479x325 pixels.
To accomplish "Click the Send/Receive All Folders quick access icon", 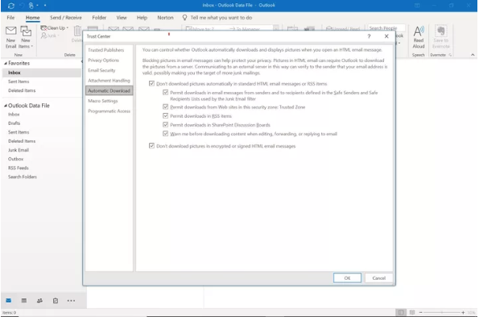I will tap(11, 6).
